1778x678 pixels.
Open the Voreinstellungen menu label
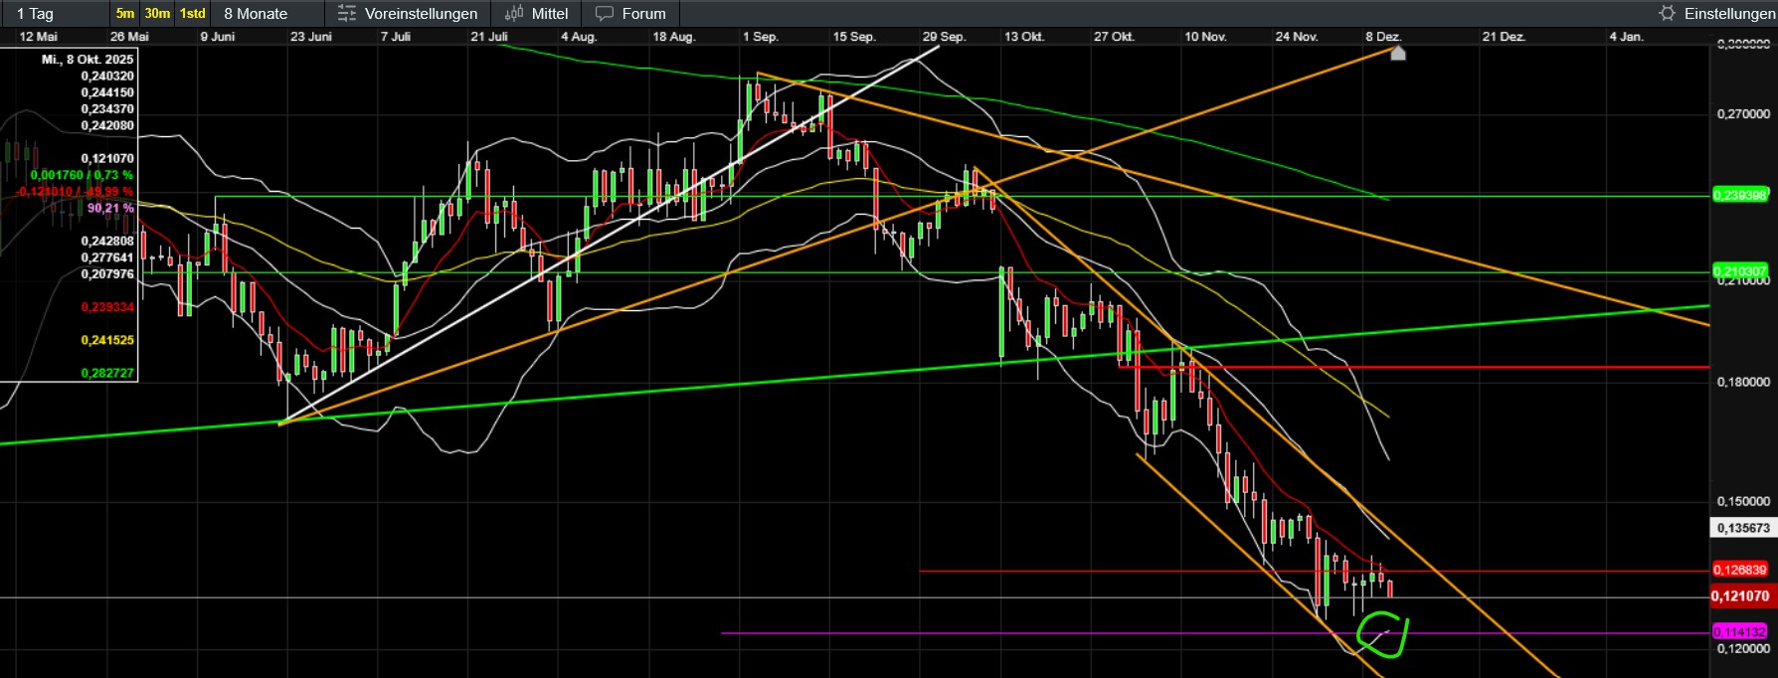[x=421, y=14]
